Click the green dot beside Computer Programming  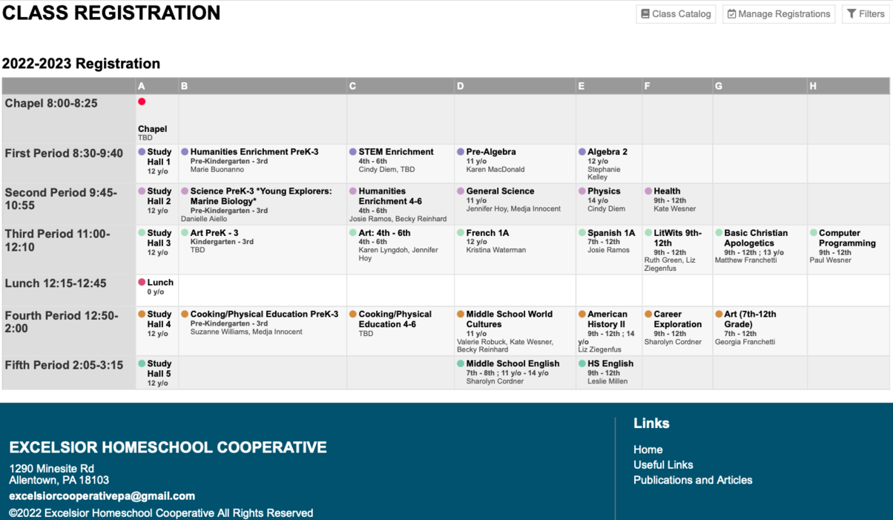pyautogui.click(x=814, y=233)
